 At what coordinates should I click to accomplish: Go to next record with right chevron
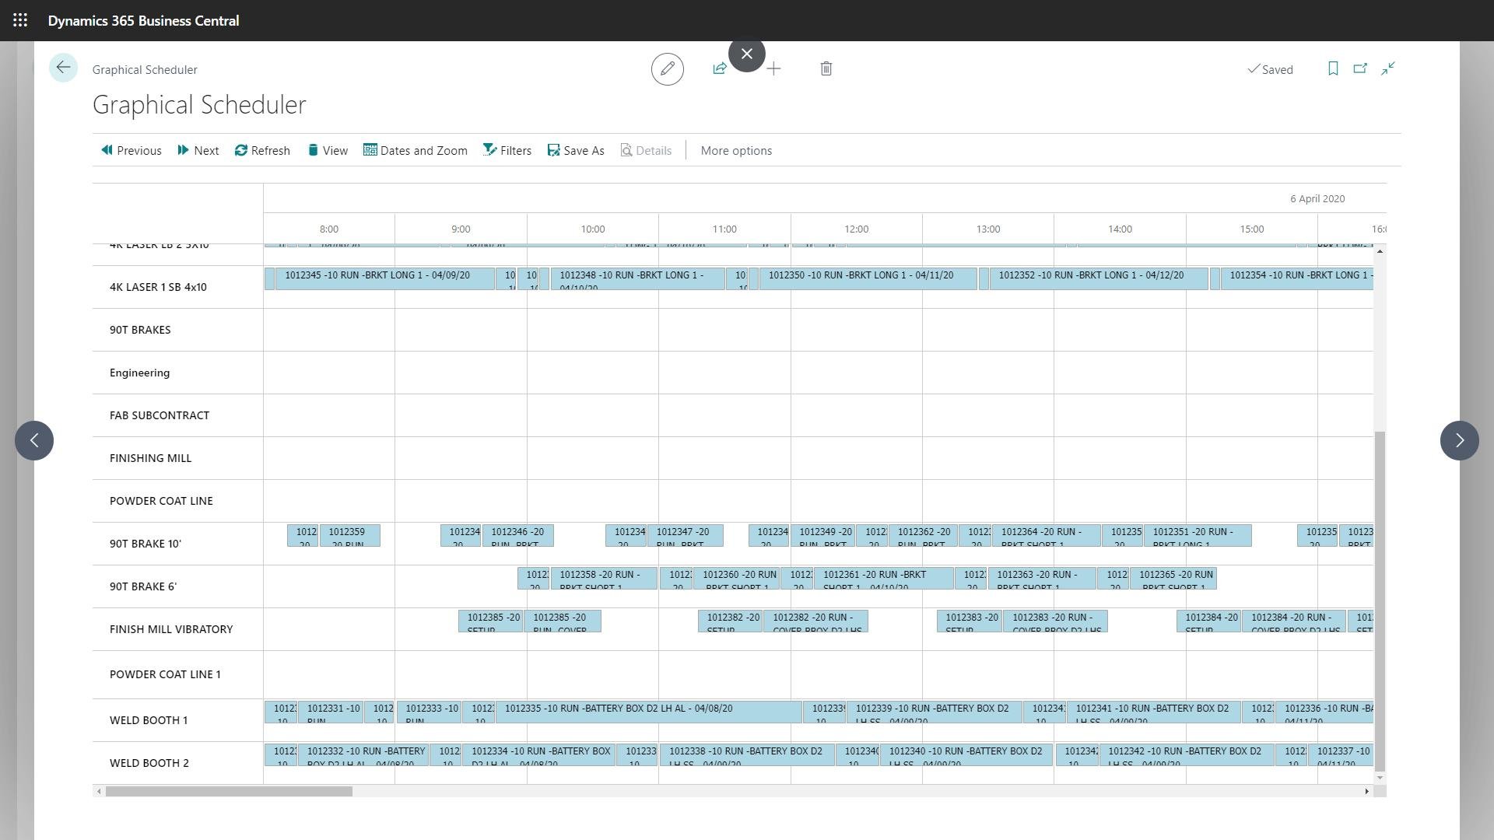click(x=1459, y=441)
